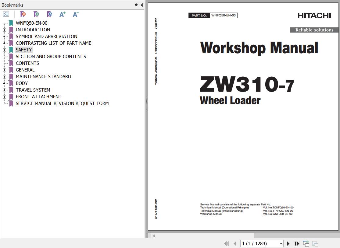Click the HITACHI logo on the page
Screen dimensions: 340x248
314,16
